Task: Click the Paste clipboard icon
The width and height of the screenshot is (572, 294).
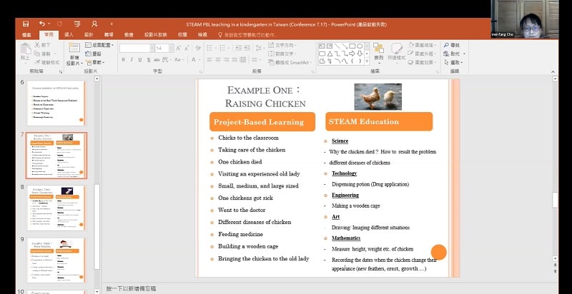Action: tap(26, 50)
